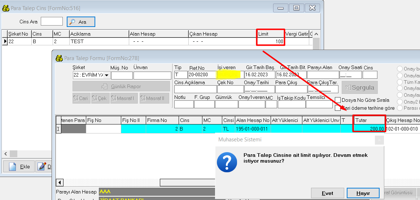Open the Günlük Rapor report button
Image resolution: width=420 pixels, height=200 pixels.
(x=121, y=86)
